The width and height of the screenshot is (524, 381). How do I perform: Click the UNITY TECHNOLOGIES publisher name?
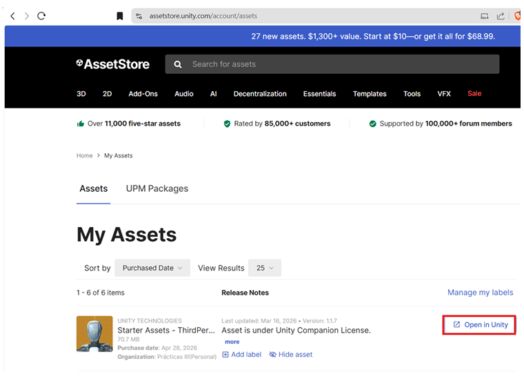click(x=150, y=321)
